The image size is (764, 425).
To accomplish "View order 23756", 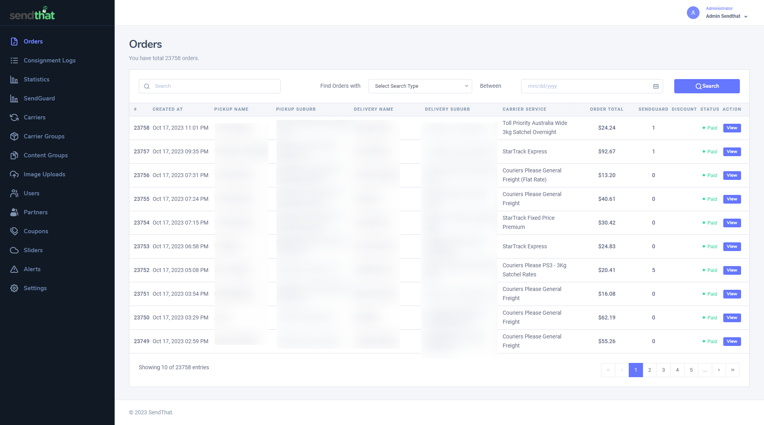I will click(x=732, y=176).
